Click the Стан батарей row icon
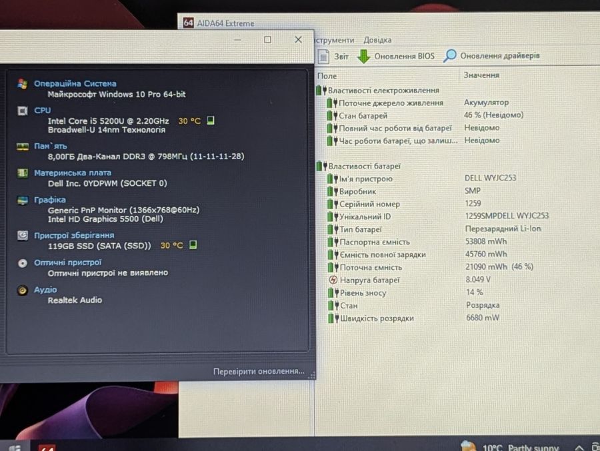This screenshot has height=451, width=600. pyautogui.click(x=332, y=115)
